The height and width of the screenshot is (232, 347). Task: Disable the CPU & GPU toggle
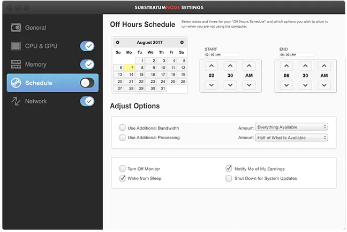(x=87, y=46)
